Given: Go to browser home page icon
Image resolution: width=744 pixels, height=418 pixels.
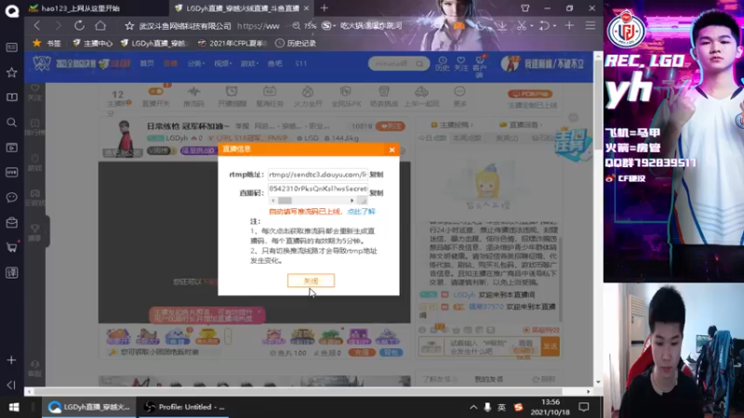Looking at the screenshot, I should pos(100,26).
